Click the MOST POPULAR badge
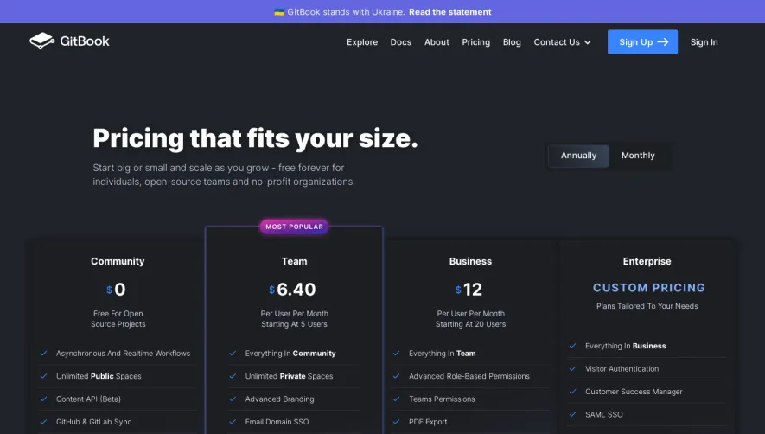 click(x=294, y=227)
